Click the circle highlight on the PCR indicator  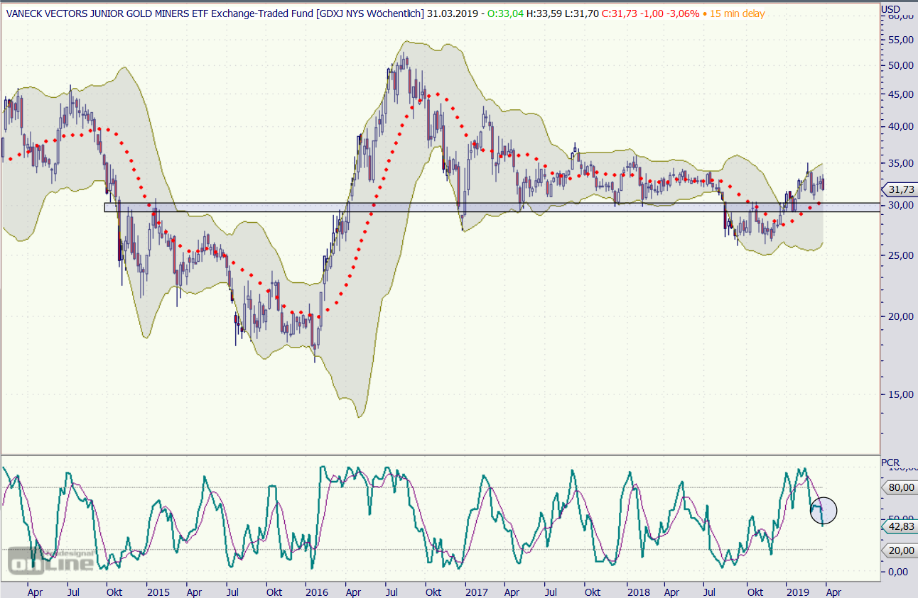point(823,510)
